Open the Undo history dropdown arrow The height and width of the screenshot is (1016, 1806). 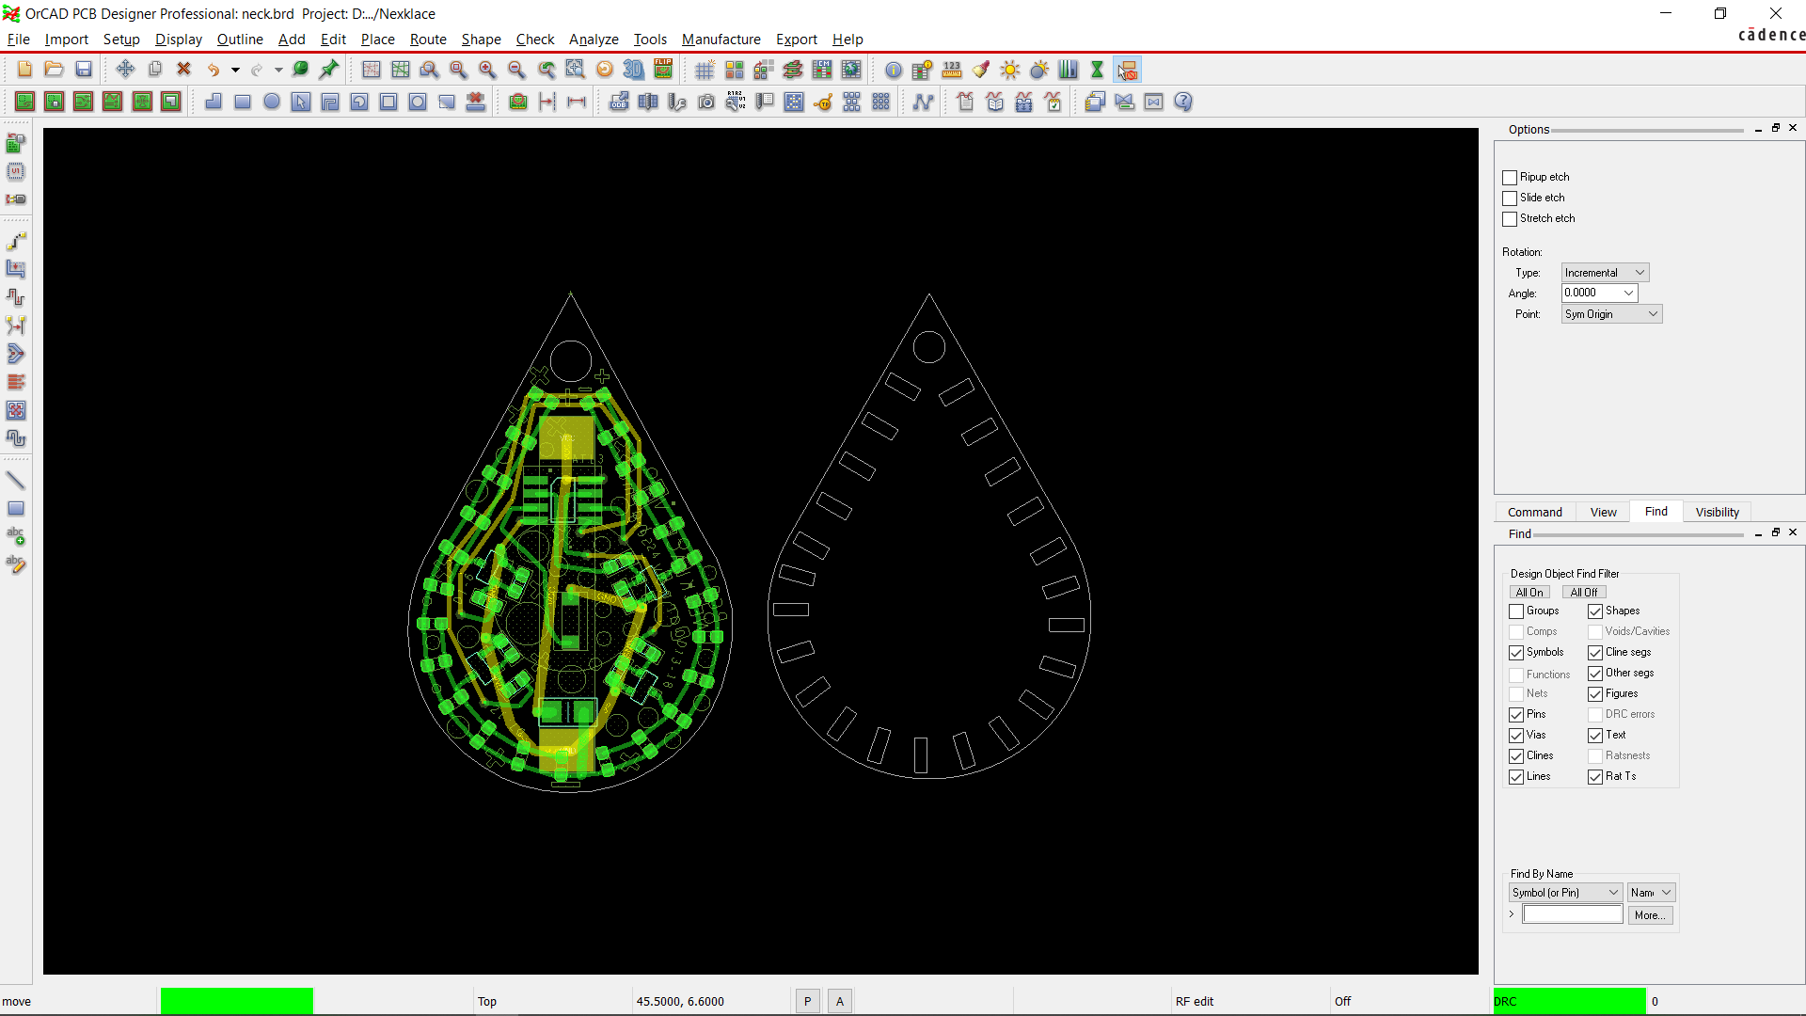tap(235, 70)
